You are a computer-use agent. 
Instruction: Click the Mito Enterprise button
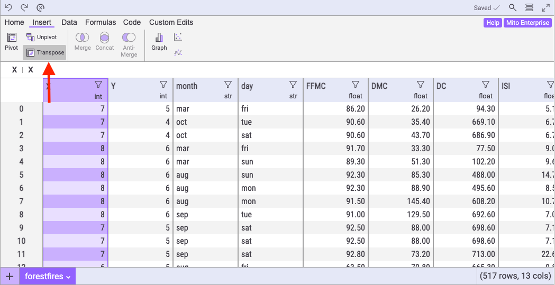pos(527,23)
